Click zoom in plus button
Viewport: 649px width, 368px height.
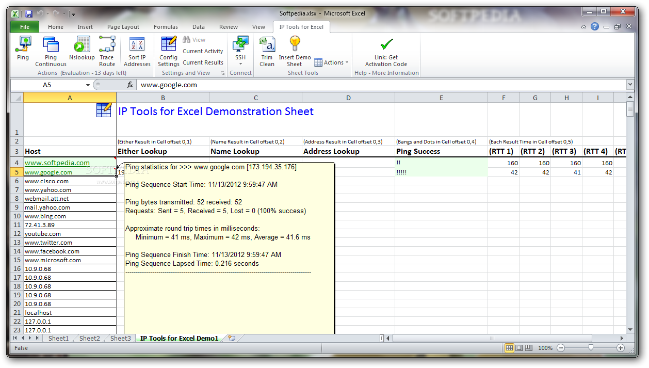tap(621, 348)
